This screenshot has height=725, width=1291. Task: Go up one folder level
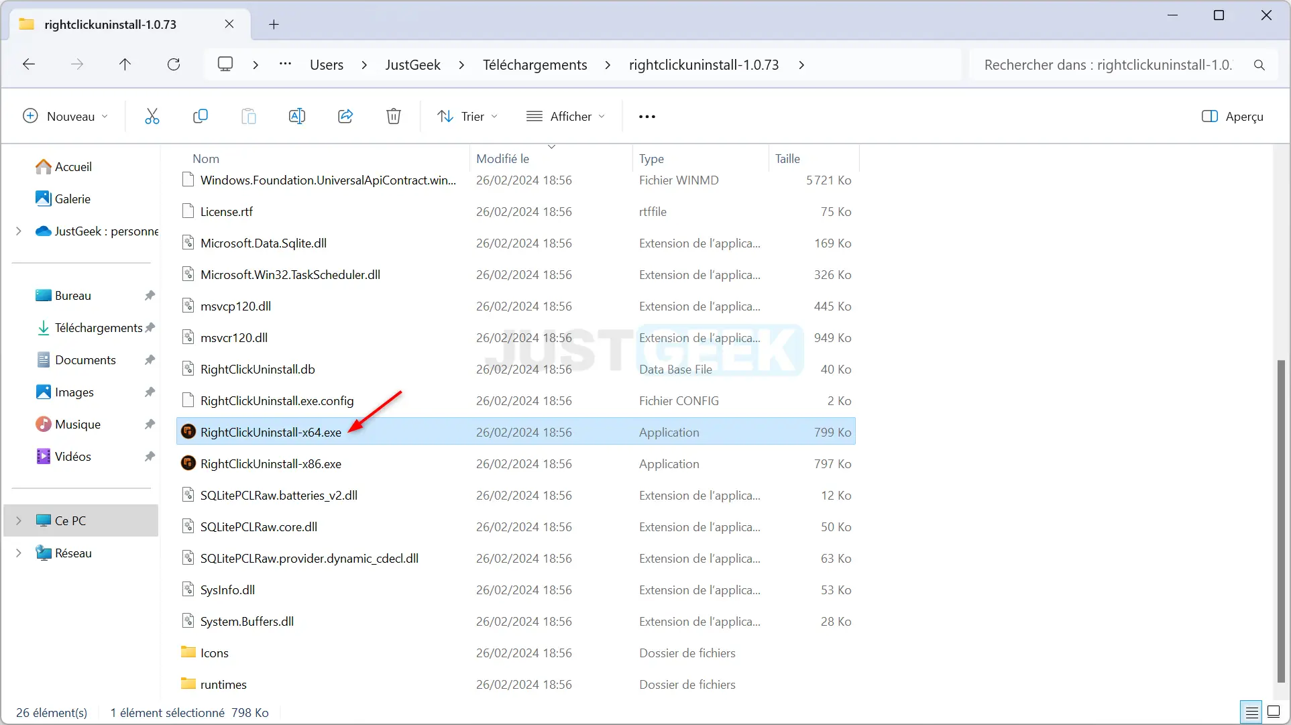point(125,64)
